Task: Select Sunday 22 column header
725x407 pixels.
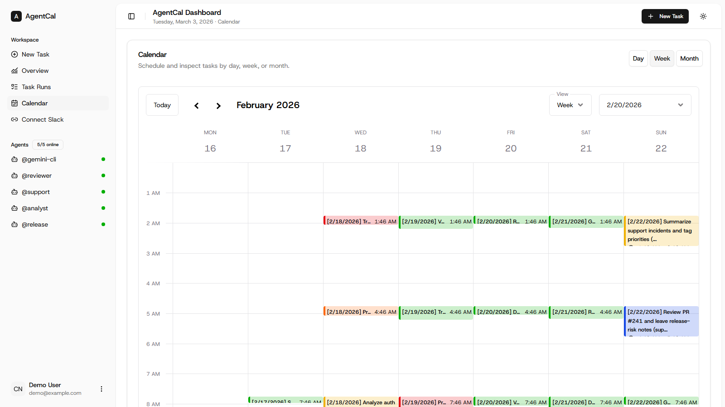Action: tap(661, 142)
